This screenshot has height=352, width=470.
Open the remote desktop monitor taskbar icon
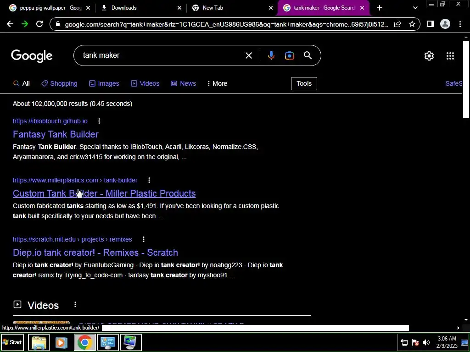(130, 342)
